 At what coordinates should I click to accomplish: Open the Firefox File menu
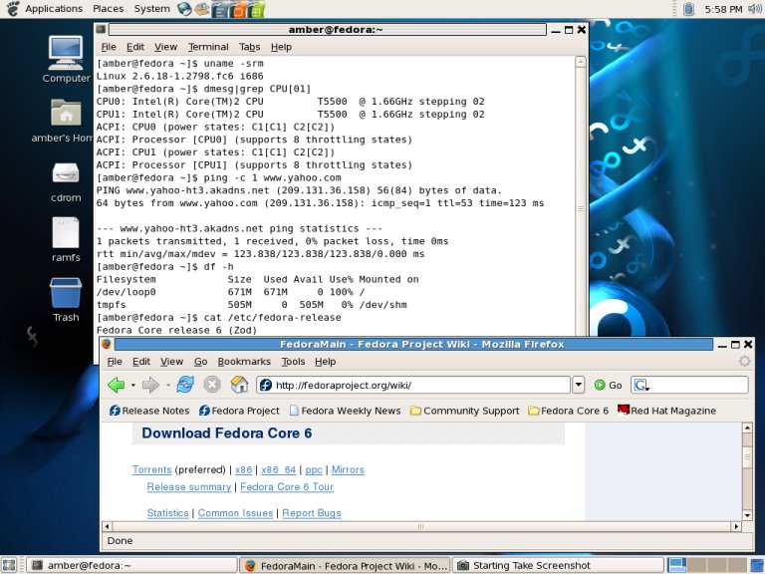pos(115,362)
